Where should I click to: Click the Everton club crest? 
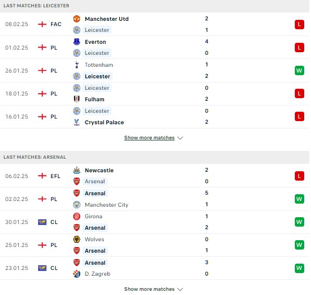tap(77, 42)
